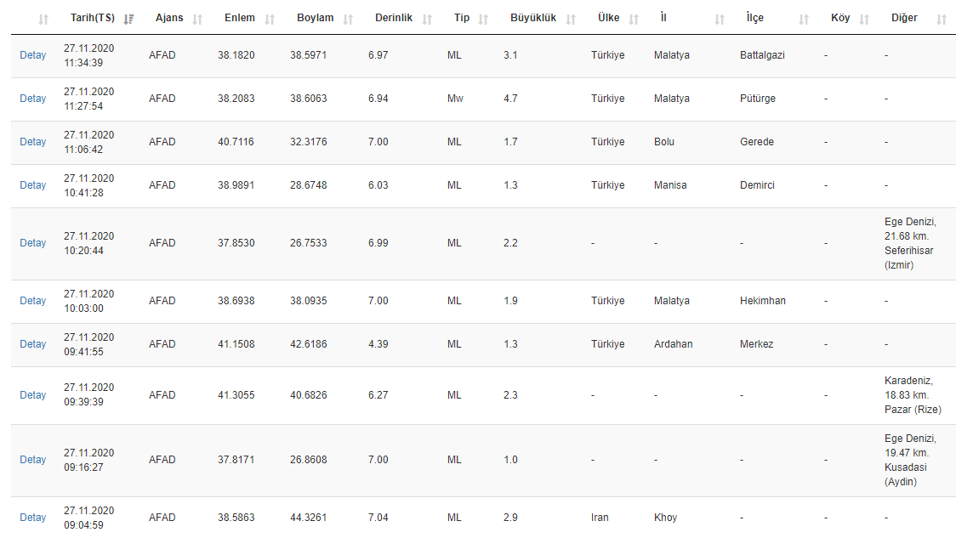The width and height of the screenshot is (956, 538).
Task: View Detay of Gerede, Bolu earthquake
Action: (x=33, y=142)
